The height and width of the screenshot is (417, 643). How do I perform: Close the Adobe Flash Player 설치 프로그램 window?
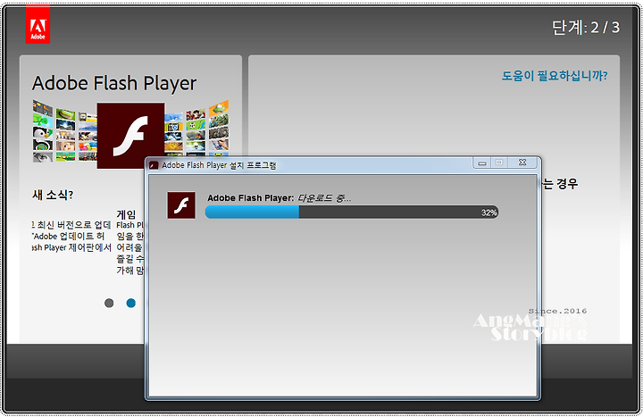click(522, 163)
